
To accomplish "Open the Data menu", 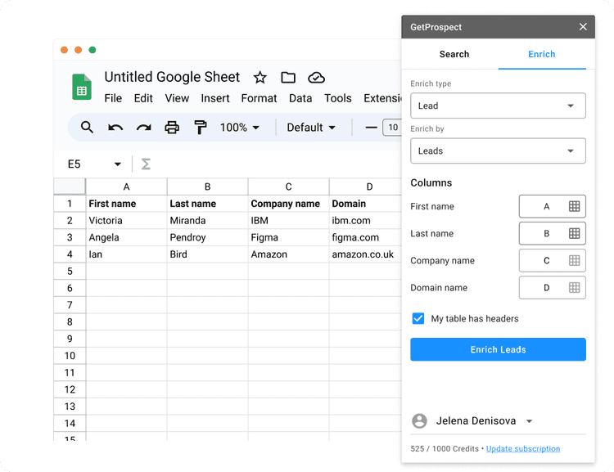I will point(300,98).
